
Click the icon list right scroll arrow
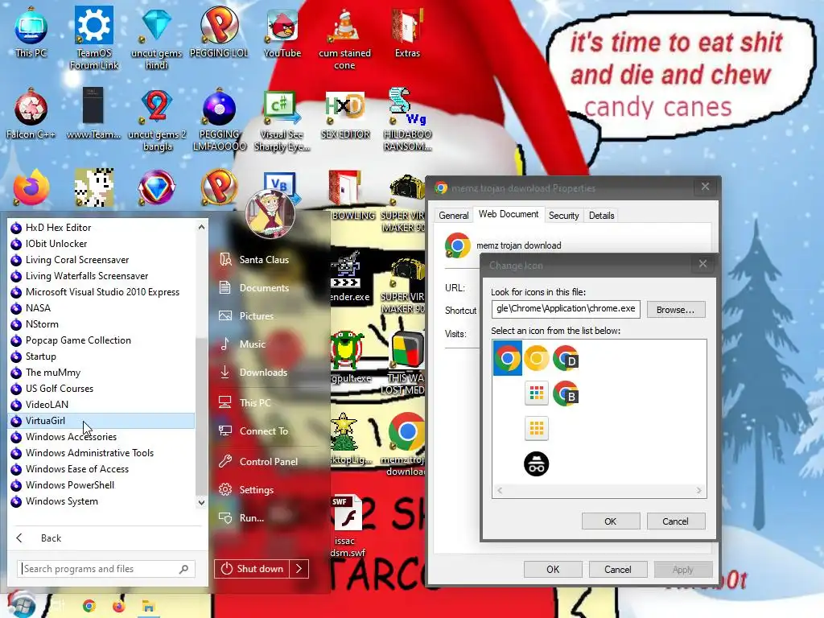coord(699,490)
